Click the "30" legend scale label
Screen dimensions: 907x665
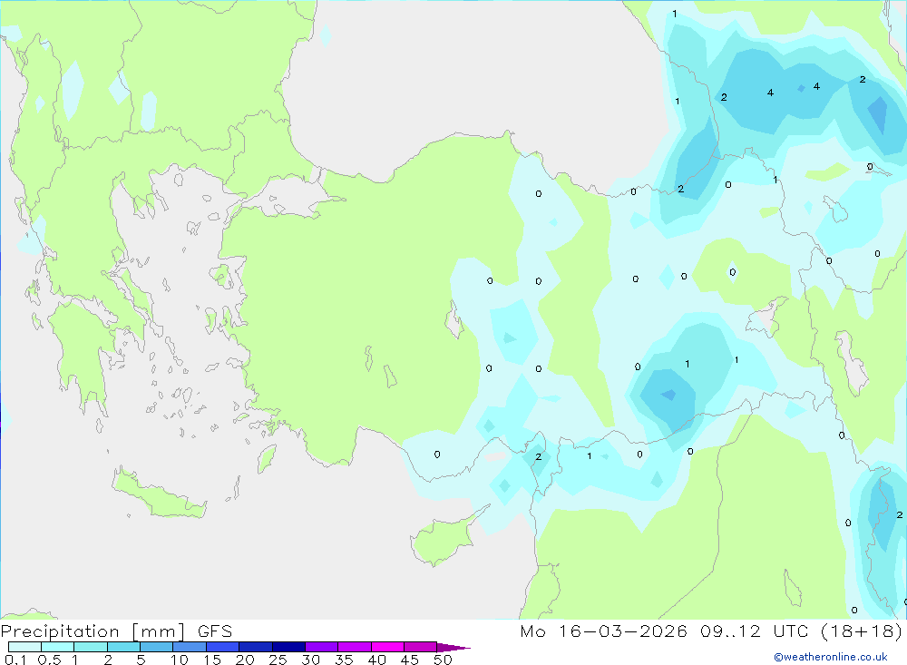(311, 660)
